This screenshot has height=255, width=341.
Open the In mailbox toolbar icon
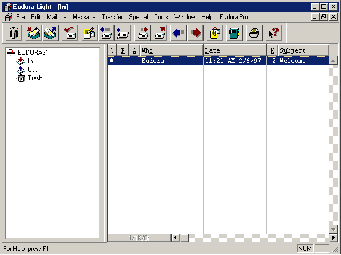(34, 33)
